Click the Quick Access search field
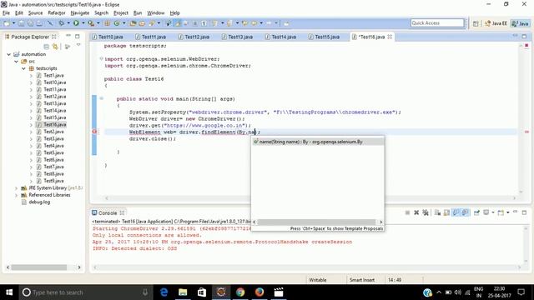534x300 pixels. [x=437, y=23]
